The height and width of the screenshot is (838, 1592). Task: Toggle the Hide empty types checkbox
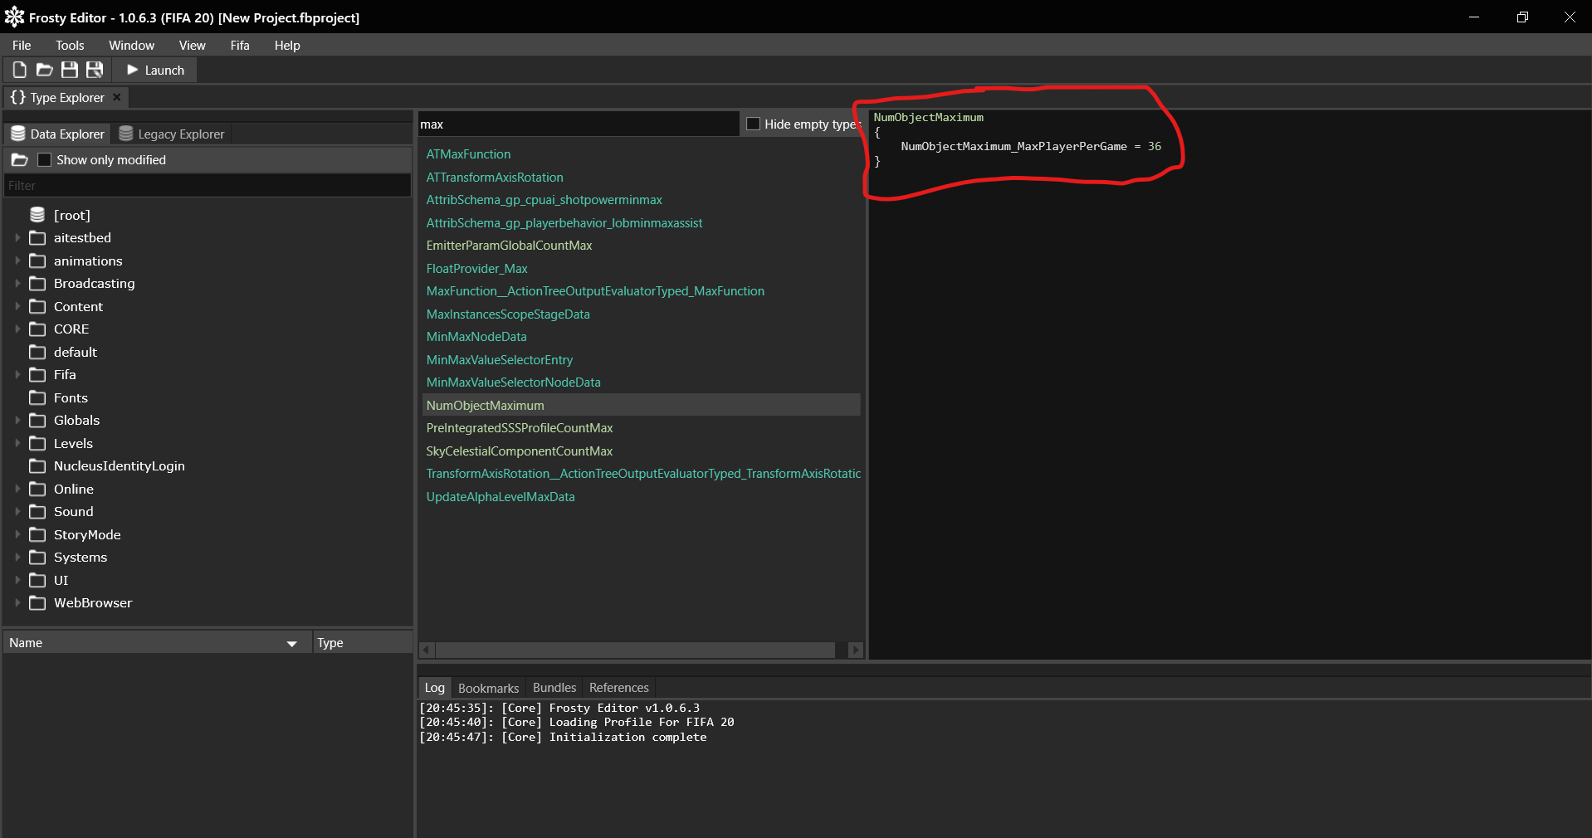[754, 124]
